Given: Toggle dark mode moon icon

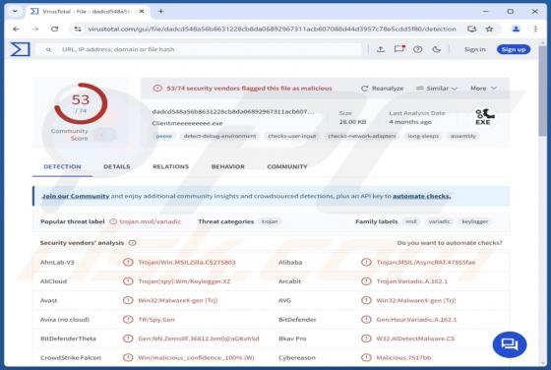Looking at the screenshot, I should [x=437, y=49].
